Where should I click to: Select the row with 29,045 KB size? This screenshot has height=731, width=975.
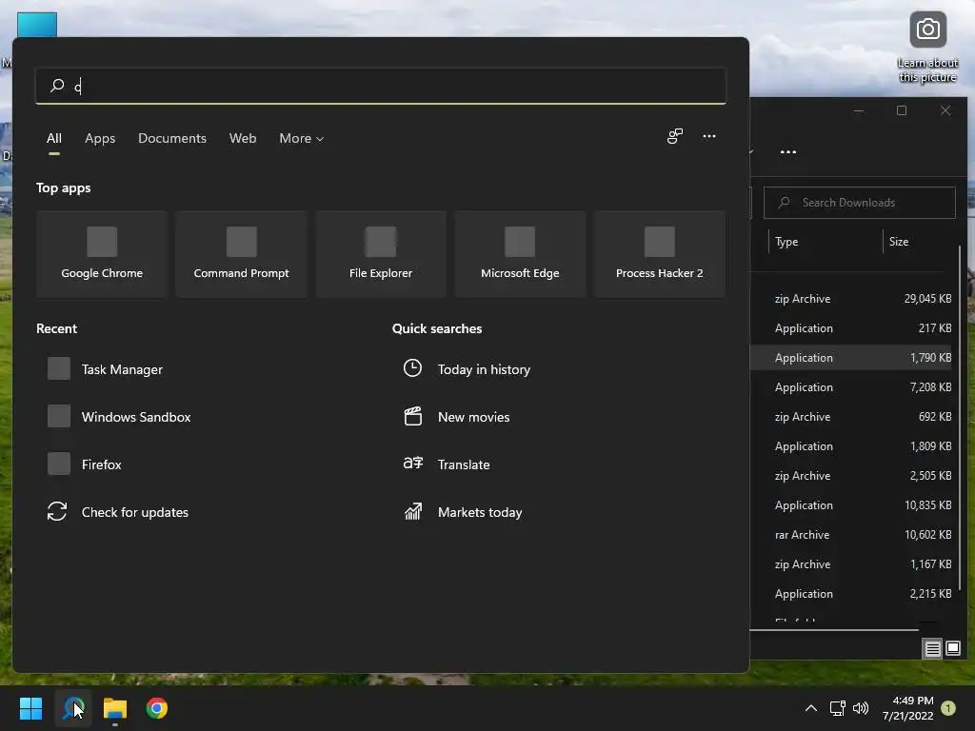(850, 298)
